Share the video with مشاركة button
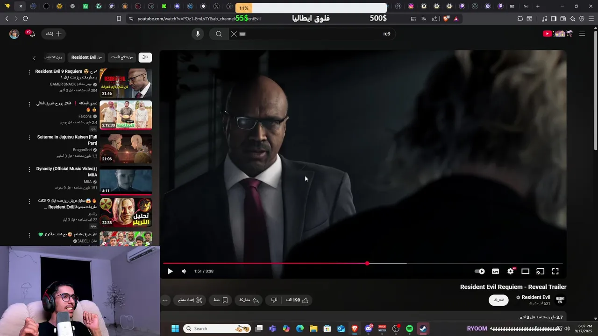Image resolution: width=598 pixels, height=336 pixels. [x=249, y=300]
